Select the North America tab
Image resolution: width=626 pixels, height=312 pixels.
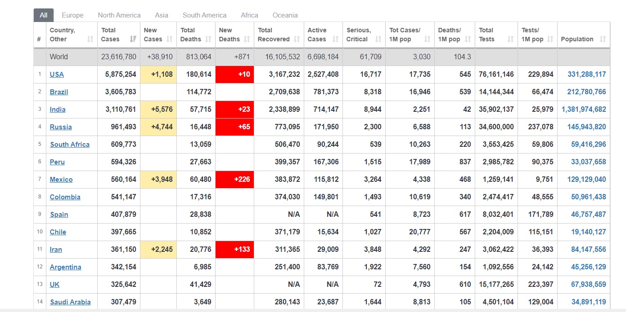click(119, 15)
